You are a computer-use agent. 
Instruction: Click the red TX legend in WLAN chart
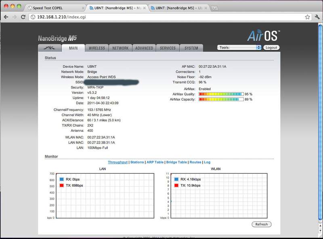click(x=176, y=185)
